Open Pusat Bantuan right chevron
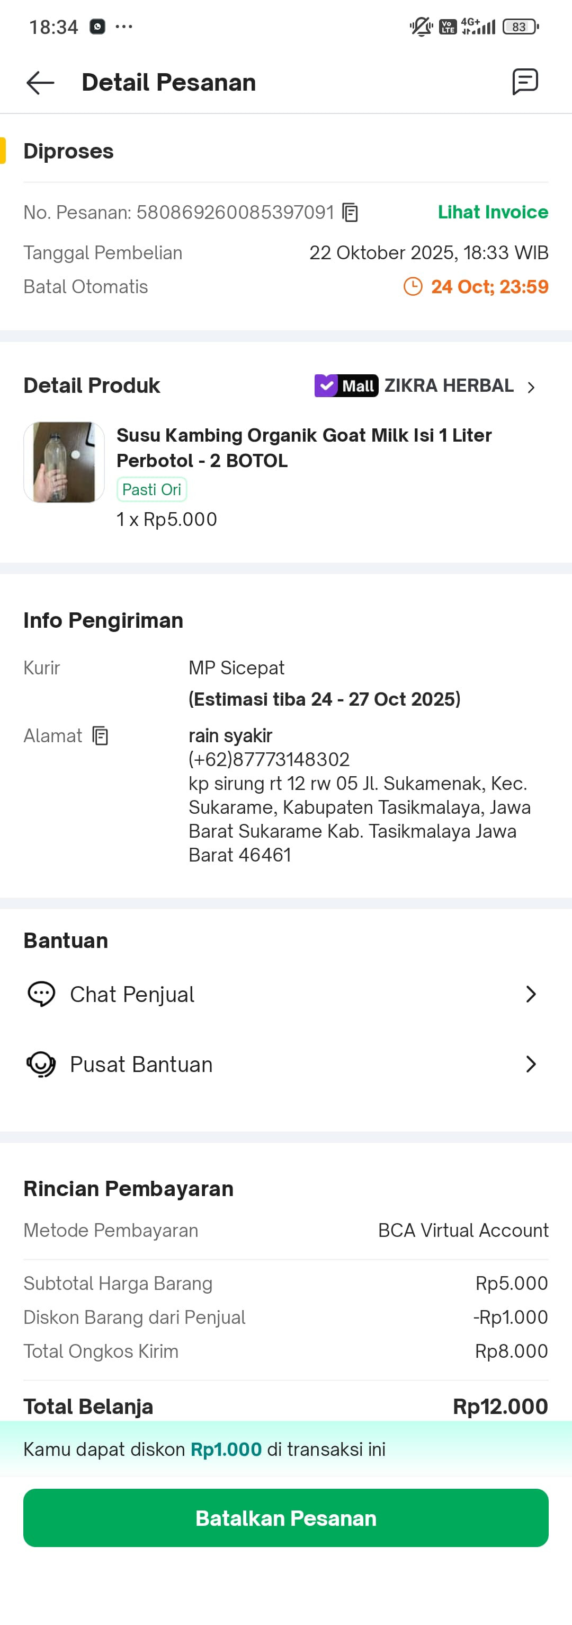Image resolution: width=572 pixels, height=1625 pixels. pos(531,1064)
